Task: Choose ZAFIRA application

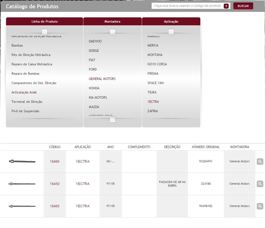Action: coord(152,111)
